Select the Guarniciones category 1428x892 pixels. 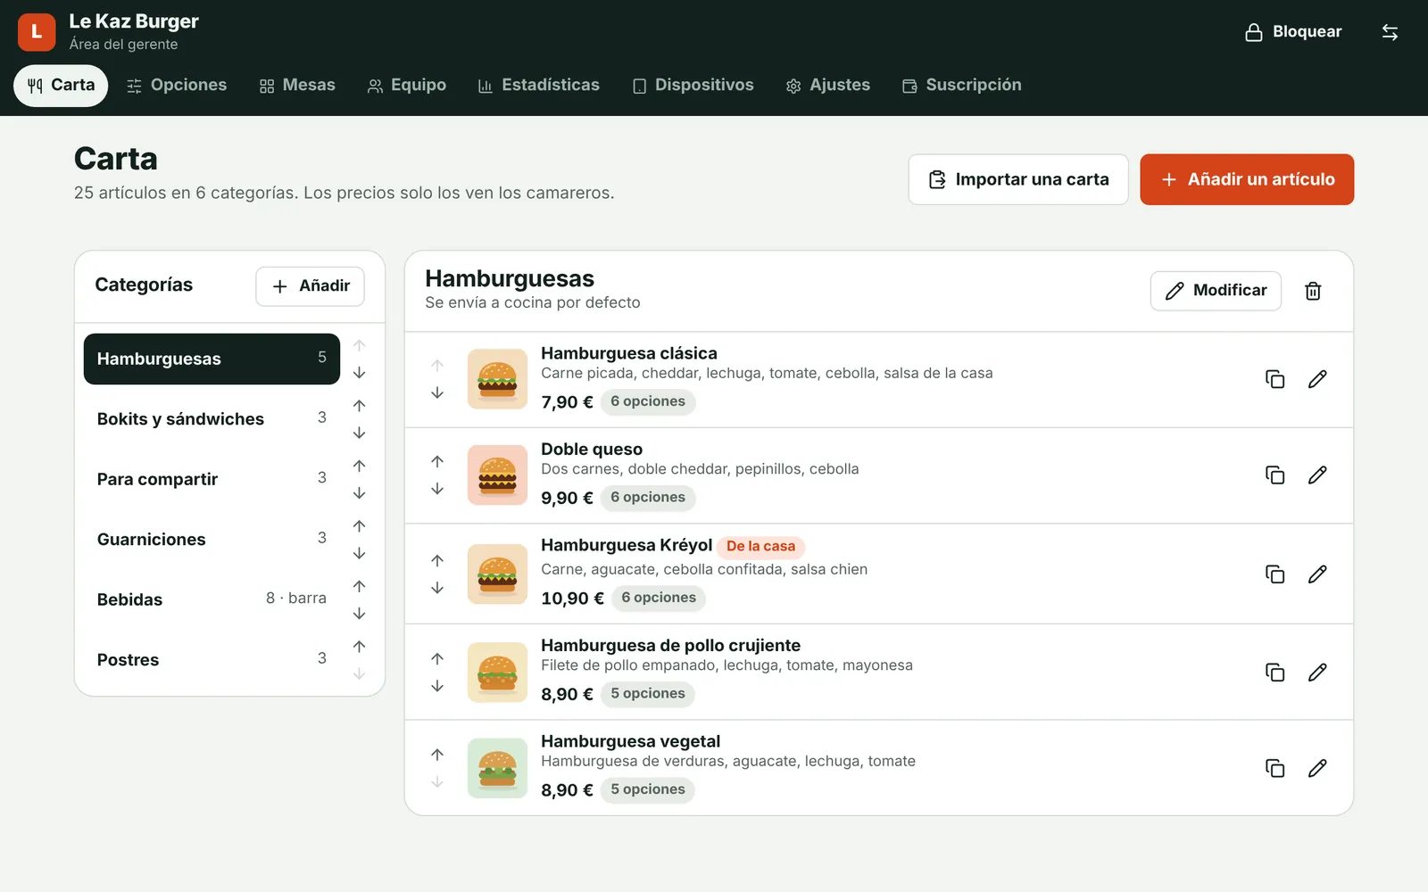tap(212, 540)
